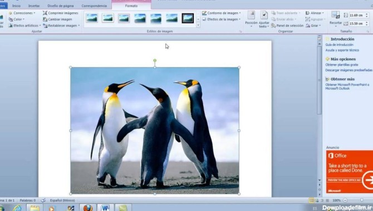373x211 pixels.
Task: Open the Correcciones image corrections menu
Action: 22,13
